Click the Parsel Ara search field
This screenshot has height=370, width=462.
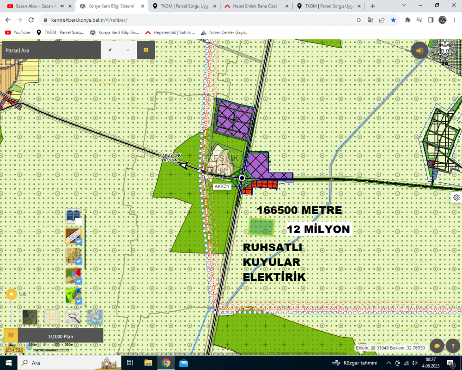51,50
